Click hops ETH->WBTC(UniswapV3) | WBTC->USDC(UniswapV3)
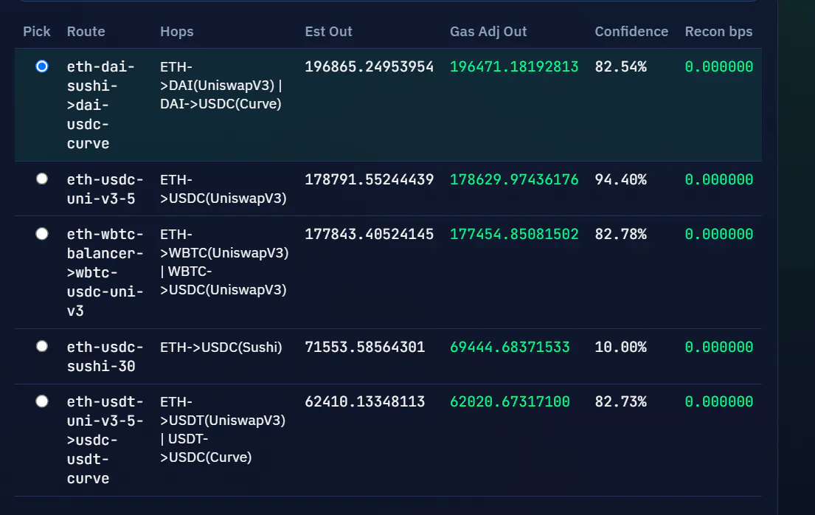The width and height of the screenshot is (815, 515). (x=224, y=262)
